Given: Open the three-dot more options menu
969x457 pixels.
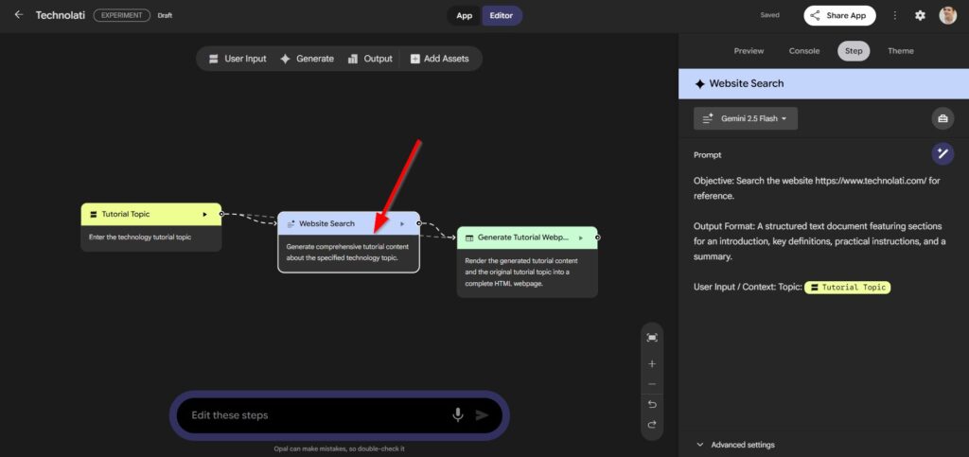Looking at the screenshot, I should 894,15.
